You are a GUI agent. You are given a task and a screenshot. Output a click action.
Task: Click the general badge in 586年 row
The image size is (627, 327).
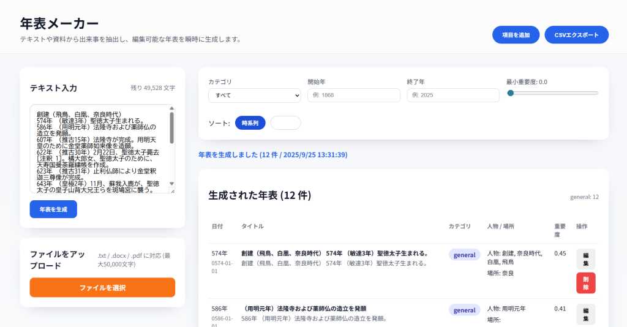(x=464, y=310)
